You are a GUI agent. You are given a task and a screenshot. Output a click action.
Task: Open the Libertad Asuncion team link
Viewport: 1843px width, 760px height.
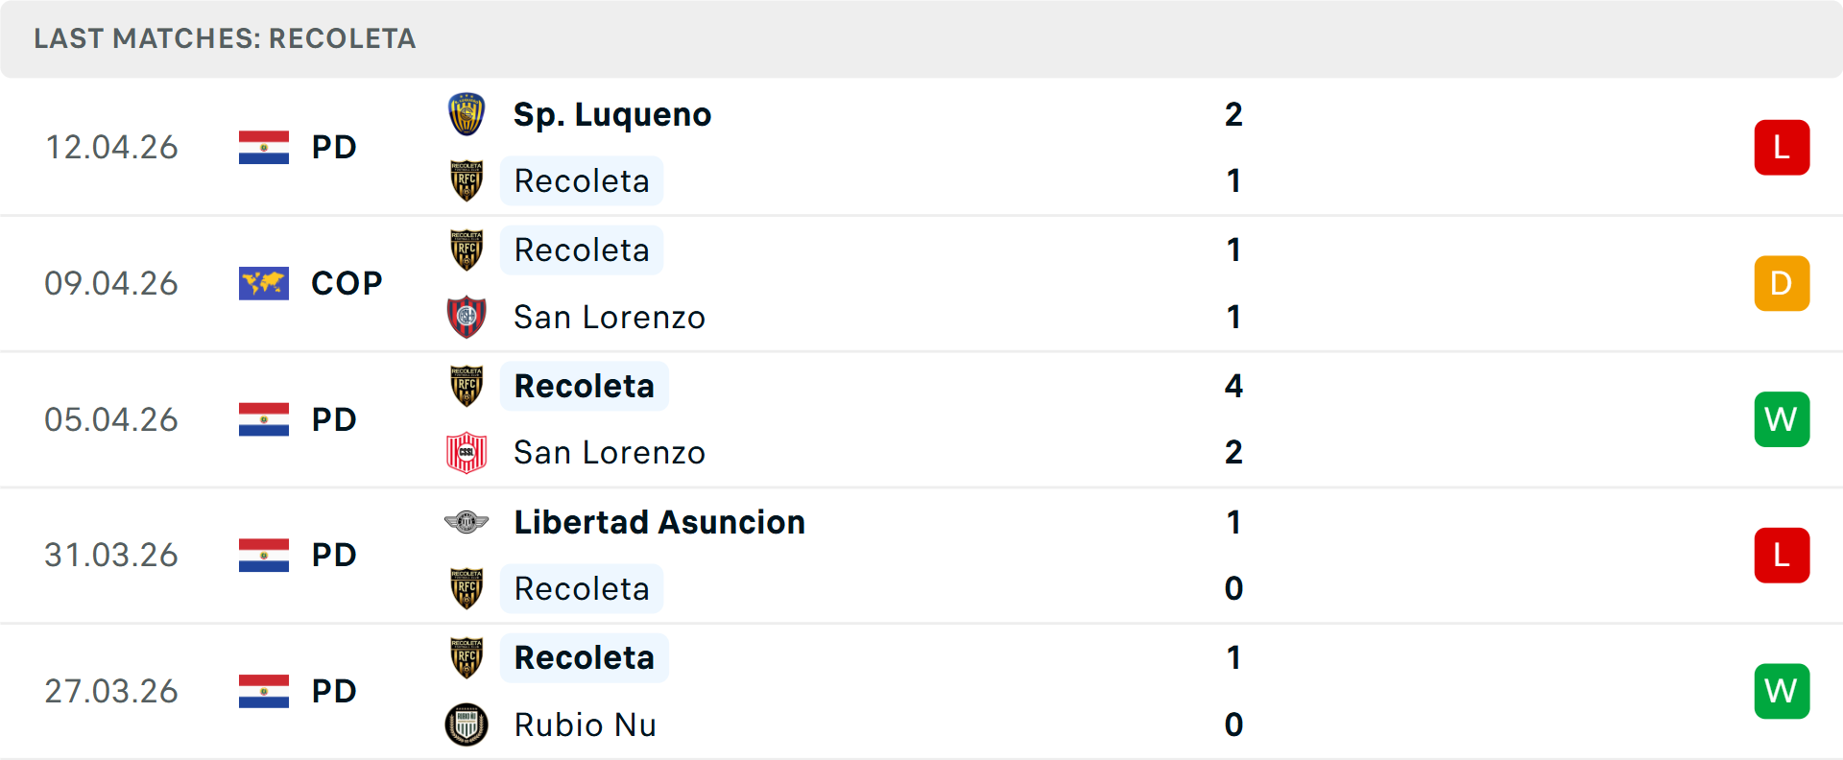click(x=659, y=522)
